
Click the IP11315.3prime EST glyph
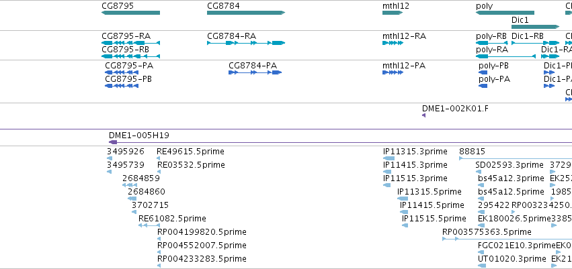click(x=389, y=158)
